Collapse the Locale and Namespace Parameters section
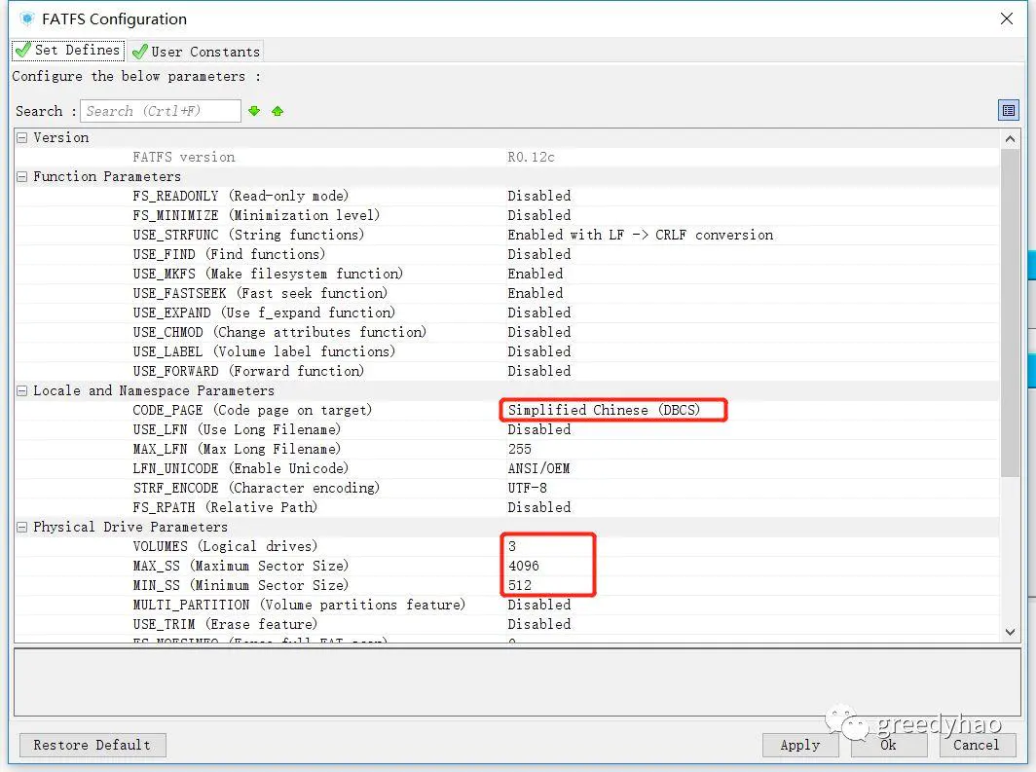1036x772 pixels. (20, 390)
